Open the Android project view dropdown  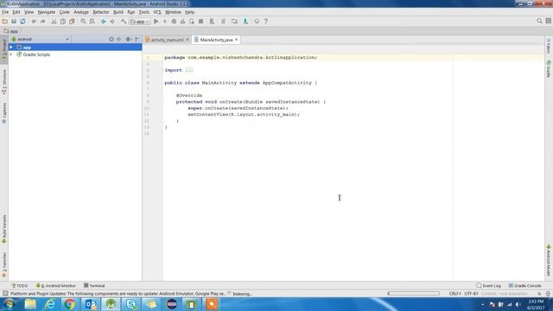40,39
